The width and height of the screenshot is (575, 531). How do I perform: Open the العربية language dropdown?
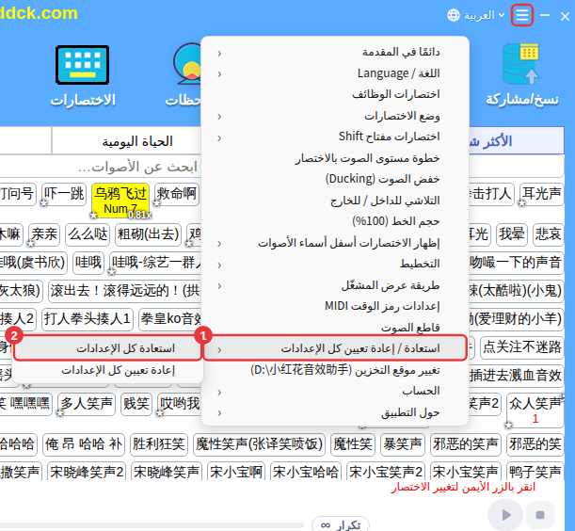[484, 15]
